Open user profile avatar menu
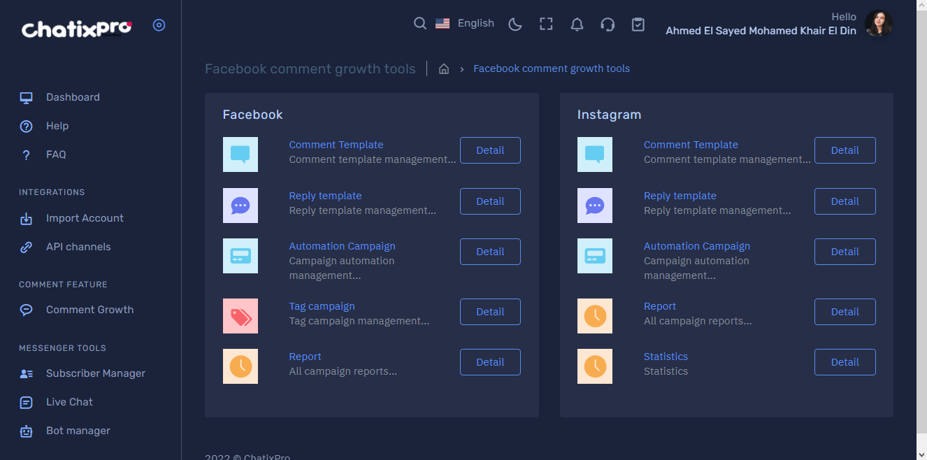 [x=879, y=24]
